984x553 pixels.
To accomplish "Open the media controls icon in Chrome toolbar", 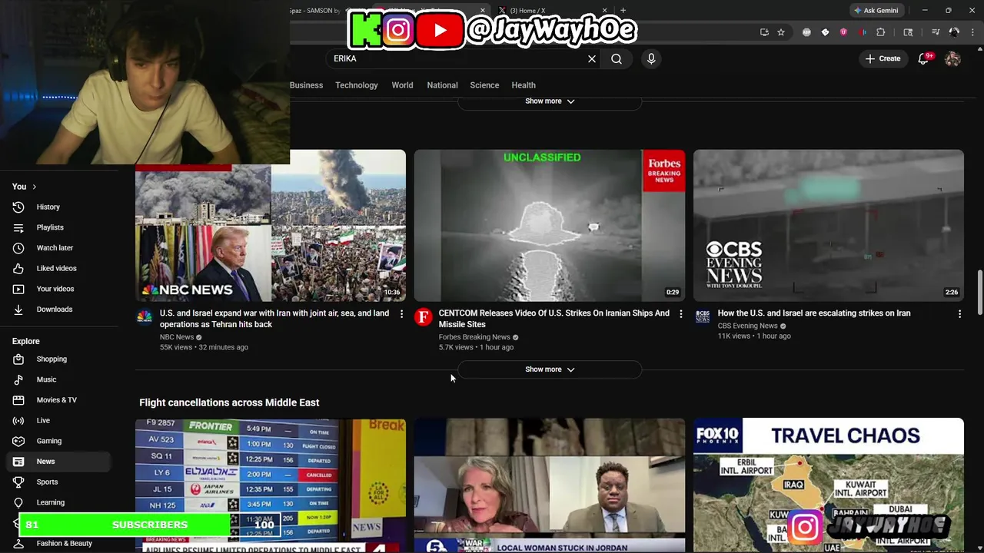I will (x=936, y=32).
